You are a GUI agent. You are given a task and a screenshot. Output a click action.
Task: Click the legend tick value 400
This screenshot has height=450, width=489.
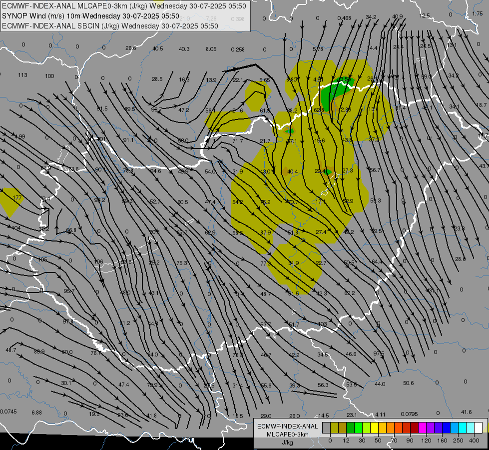click(474, 440)
